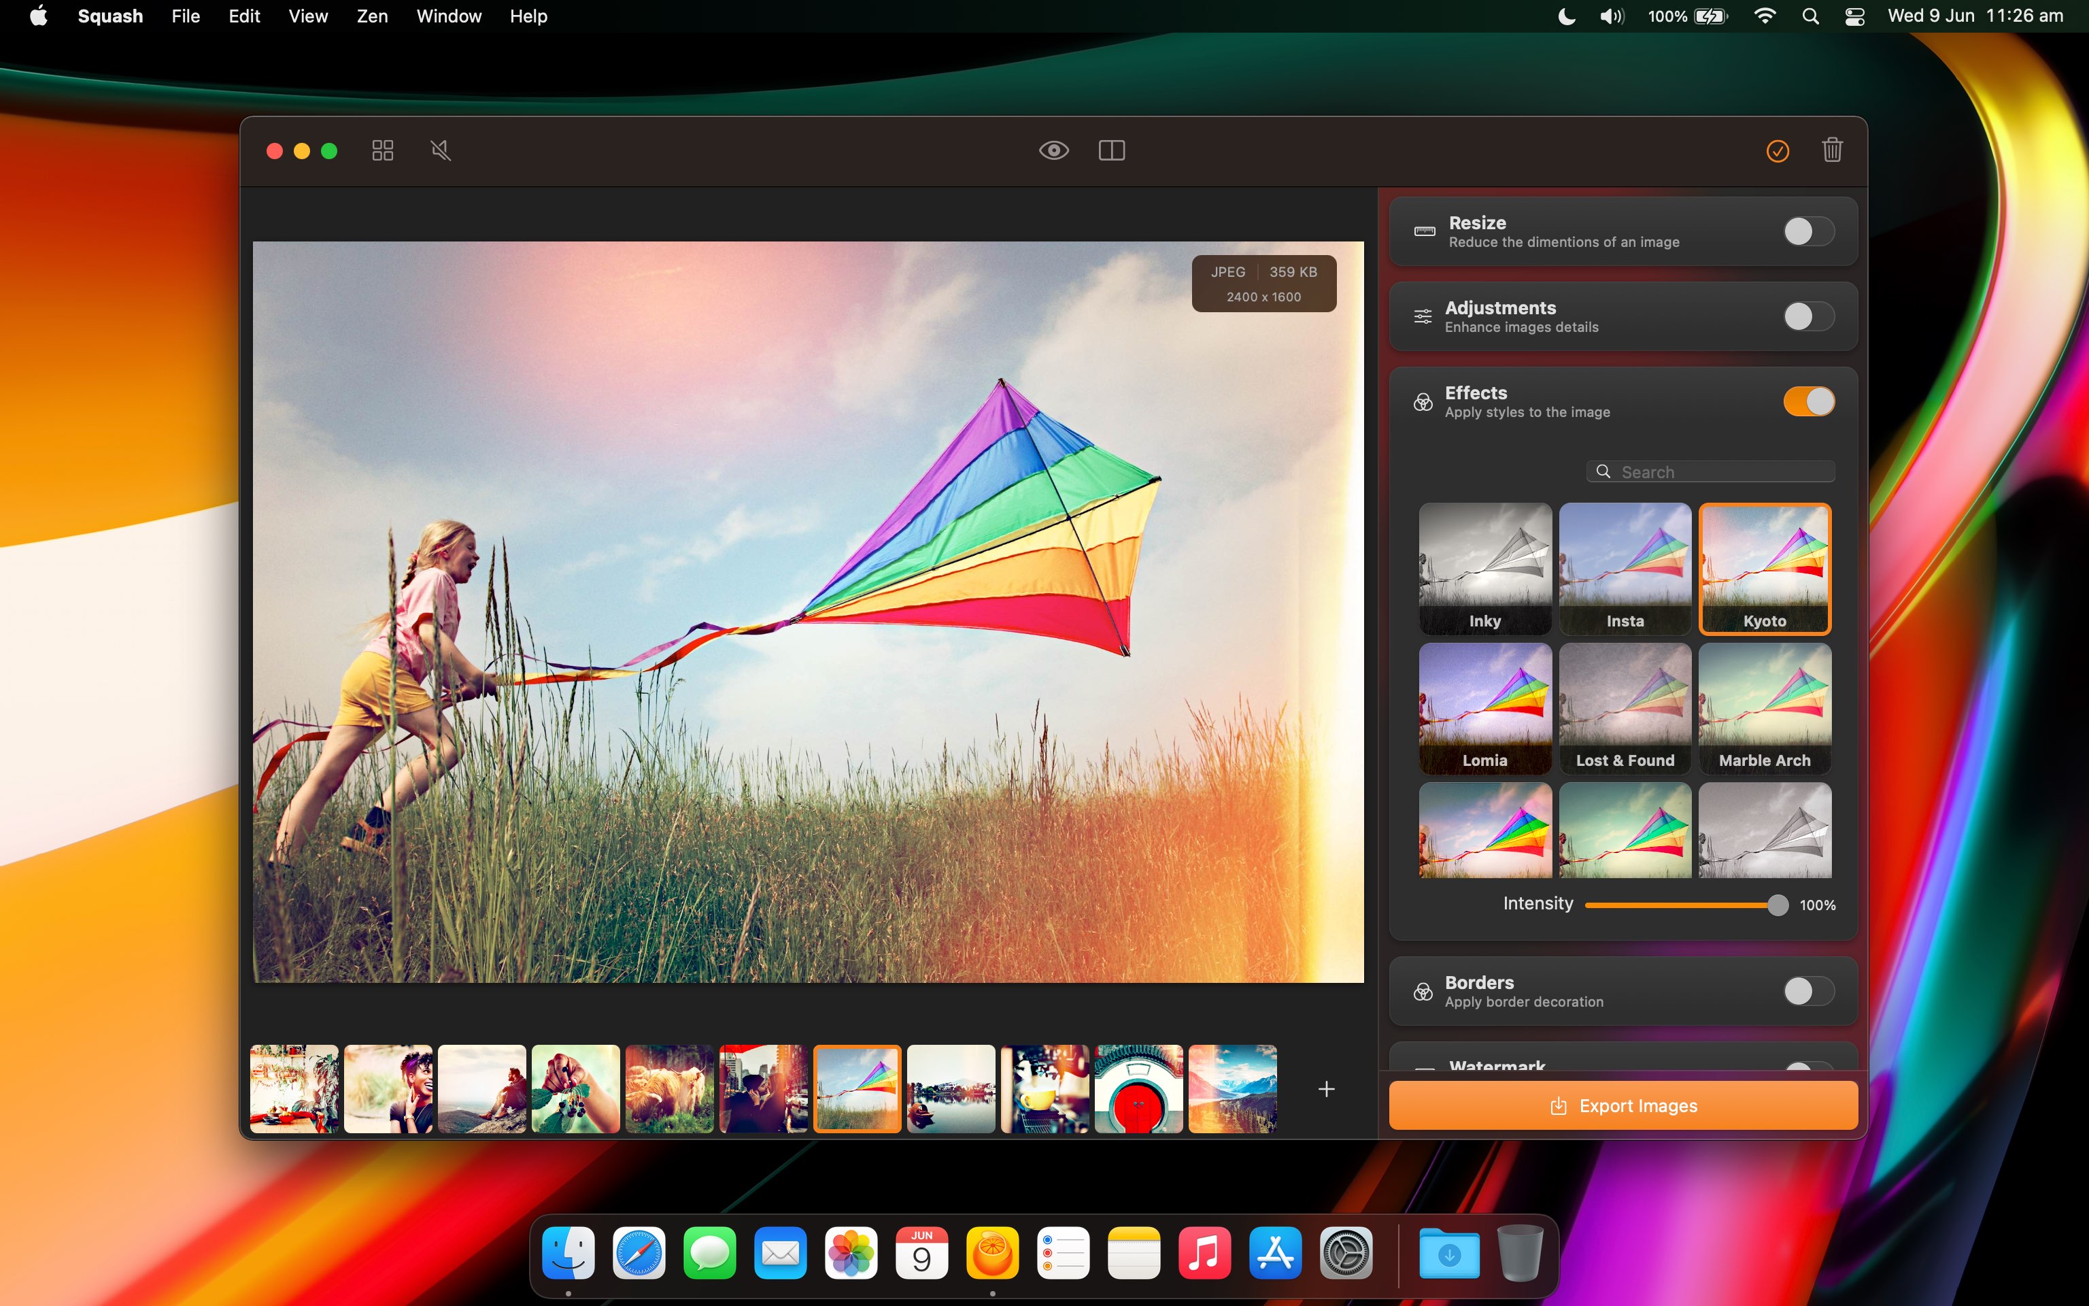This screenshot has width=2089, height=1306.
Task: Click the Borders panel icon
Action: pyautogui.click(x=1423, y=992)
